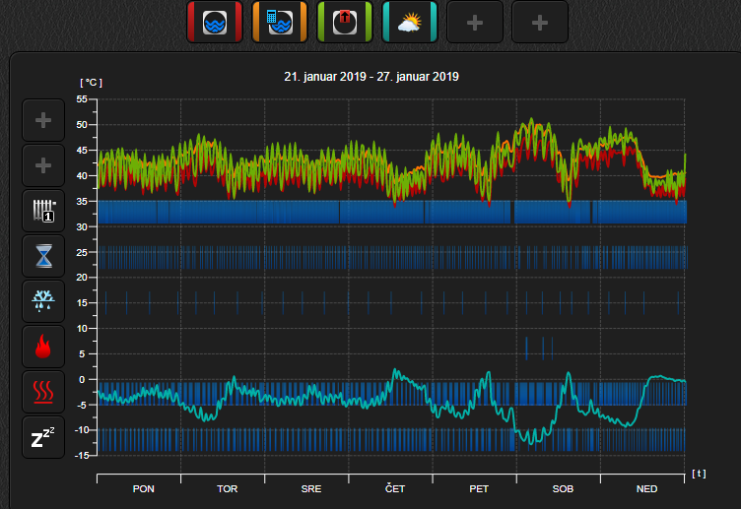741x509 pixels.
Task: Toggle the red flame heating series
Action: pos(43,347)
